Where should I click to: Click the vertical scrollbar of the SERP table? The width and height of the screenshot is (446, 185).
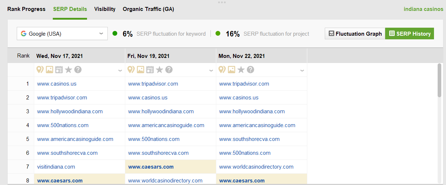pyautogui.click(x=439, y=80)
